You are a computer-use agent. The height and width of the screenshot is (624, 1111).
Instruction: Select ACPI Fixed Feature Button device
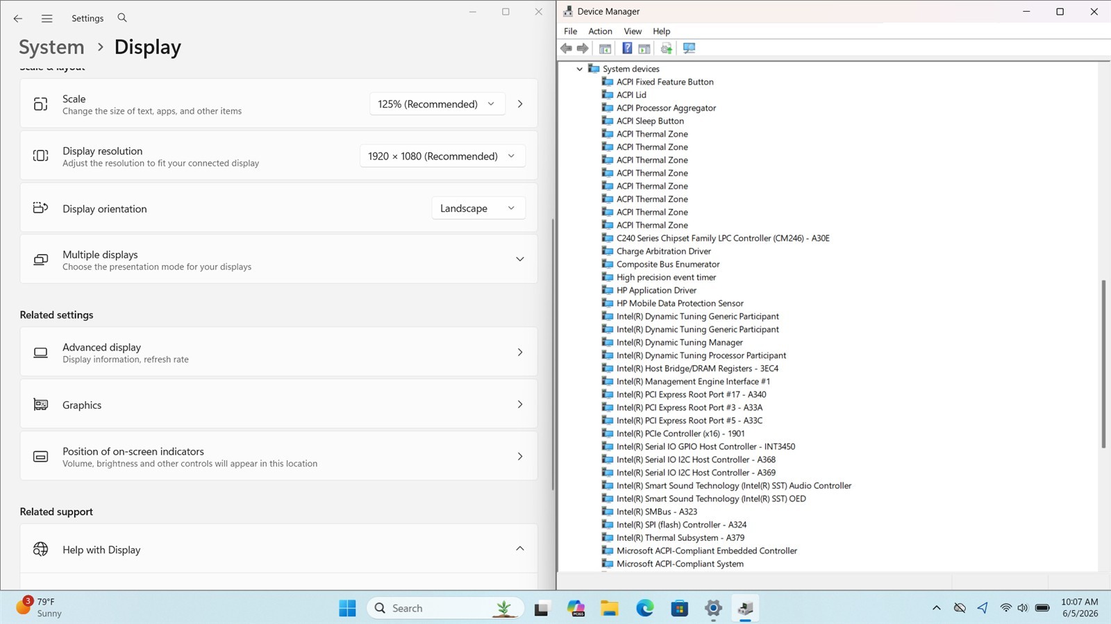665,82
